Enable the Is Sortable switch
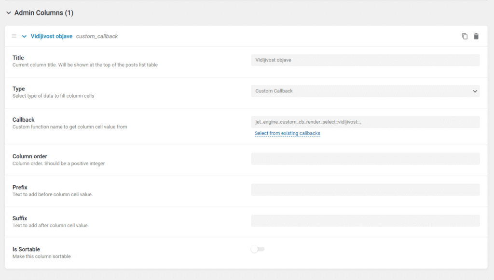494x280 pixels. coord(258,249)
